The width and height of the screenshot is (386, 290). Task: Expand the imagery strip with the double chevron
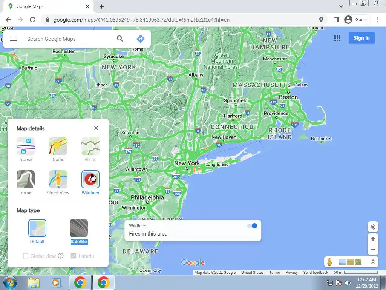373,262
